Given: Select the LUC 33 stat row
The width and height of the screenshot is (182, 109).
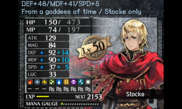Looking at the screenshot, I should 48,74.
